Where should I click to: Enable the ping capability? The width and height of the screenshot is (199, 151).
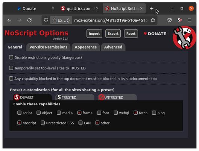coord(154,112)
